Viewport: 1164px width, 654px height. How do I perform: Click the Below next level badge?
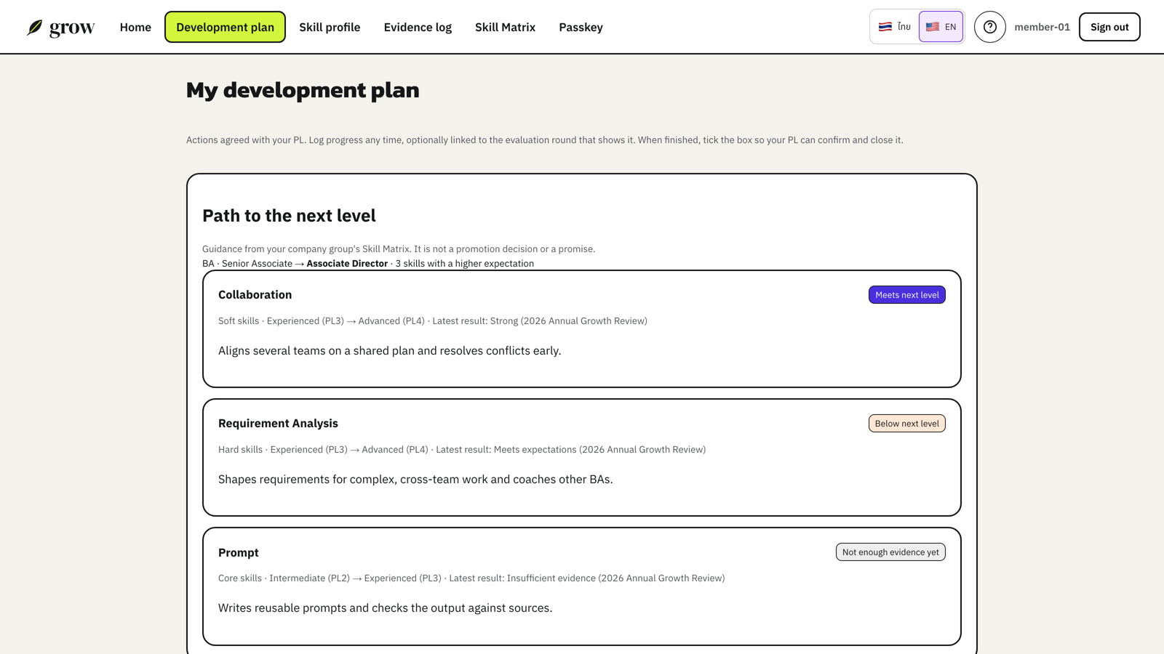(906, 424)
